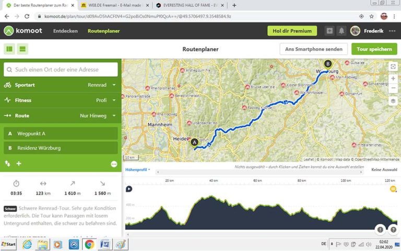401x251 pixels.
Task: Open Chrome menu three dots
Action: click(394, 16)
